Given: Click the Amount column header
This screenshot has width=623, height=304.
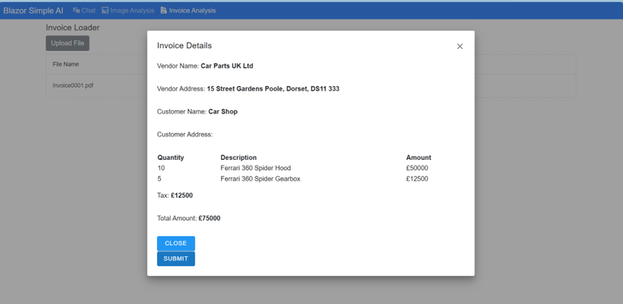Looking at the screenshot, I should tap(418, 157).
